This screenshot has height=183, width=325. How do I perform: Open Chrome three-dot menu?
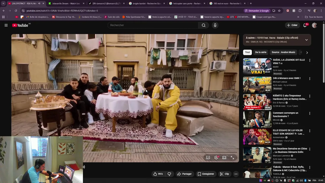(321, 11)
